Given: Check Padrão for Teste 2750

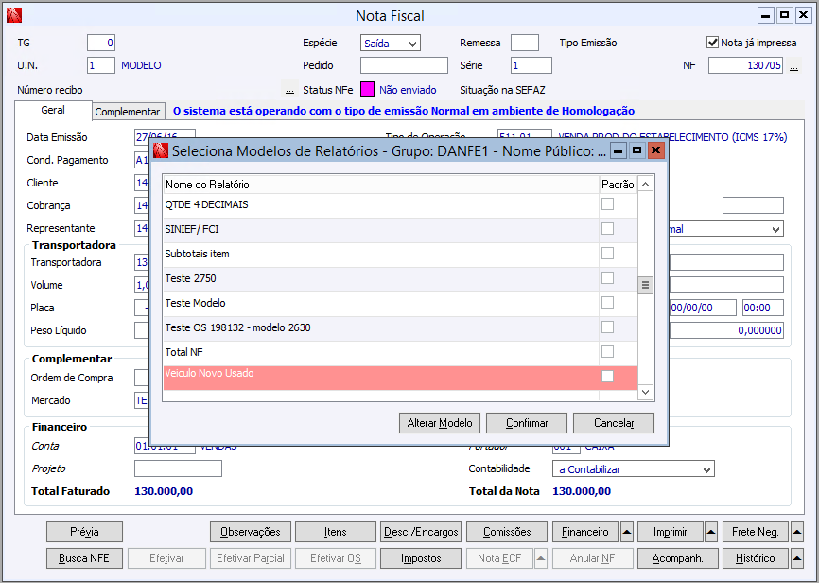Looking at the screenshot, I should (x=607, y=277).
